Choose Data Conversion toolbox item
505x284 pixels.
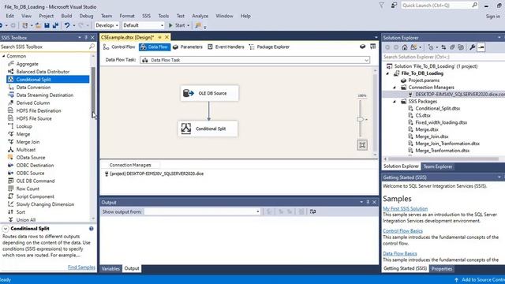pos(33,88)
